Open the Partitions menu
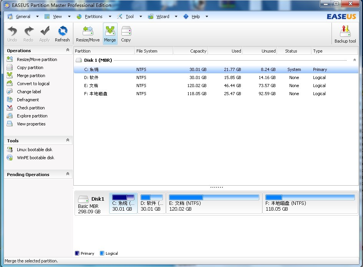The height and width of the screenshot is (267, 363). (93, 16)
